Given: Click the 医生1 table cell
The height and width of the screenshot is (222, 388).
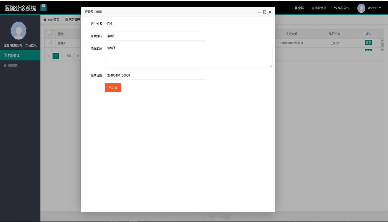Looking at the screenshot, I should [62, 43].
